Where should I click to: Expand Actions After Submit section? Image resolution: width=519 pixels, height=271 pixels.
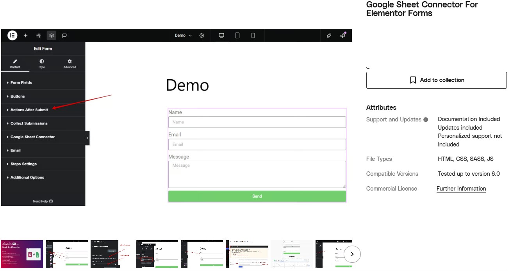click(43, 110)
